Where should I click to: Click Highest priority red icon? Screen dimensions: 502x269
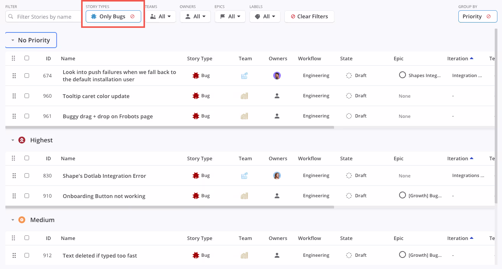click(x=22, y=140)
